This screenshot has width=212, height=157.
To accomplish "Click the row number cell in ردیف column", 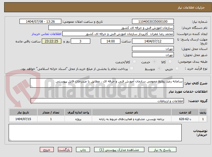I will pyautogui.click(x=203, y=119).
